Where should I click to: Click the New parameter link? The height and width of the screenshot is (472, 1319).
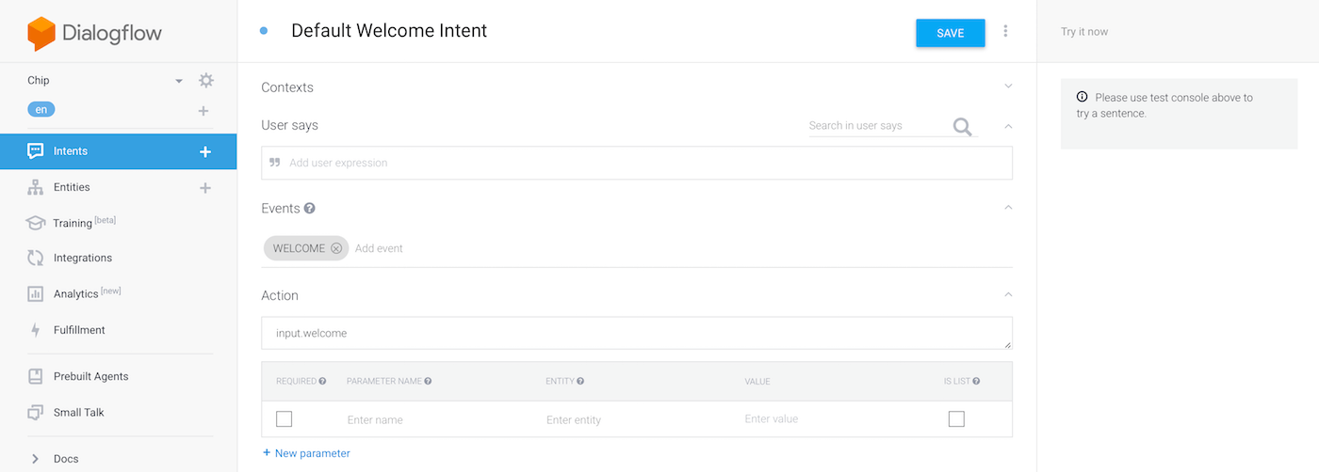click(x=306, y=453)
